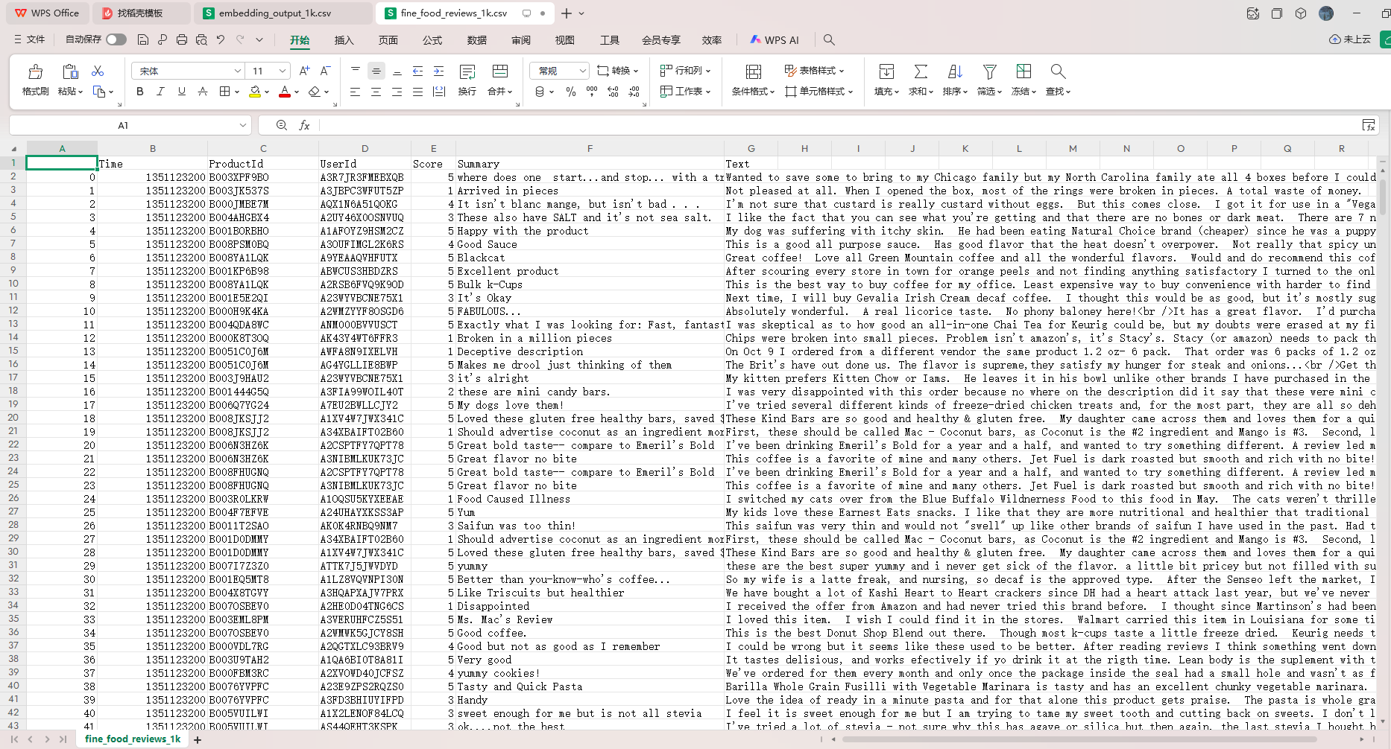Viewport: 1391px width, 749px height.
Task: Toggle Italic formatting
Action: (x=160, y=92)
